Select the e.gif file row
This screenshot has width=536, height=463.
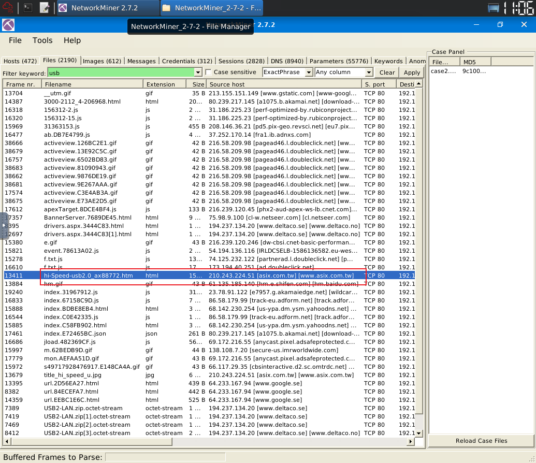[x=209, y=242]
